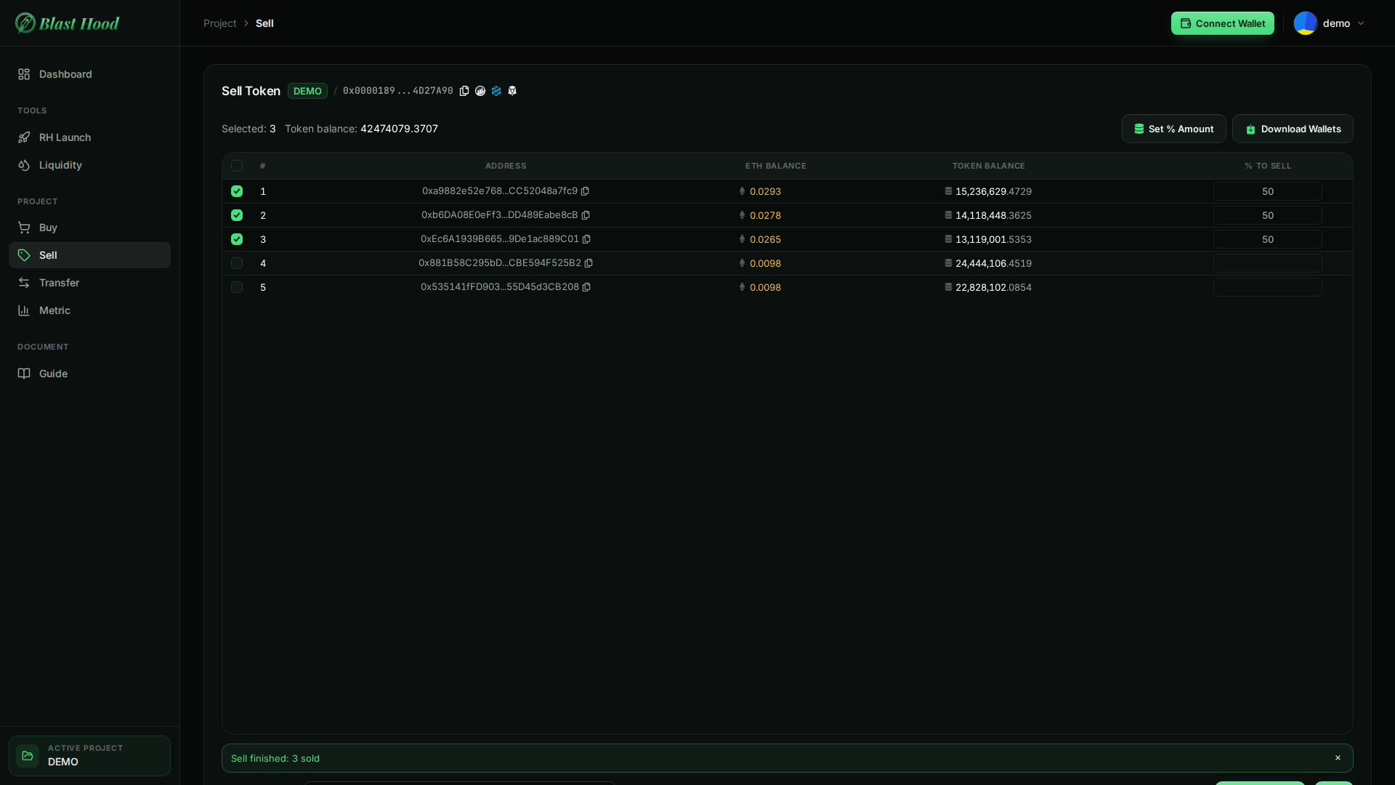Select Sell in the sidebar
Viewport: 1395px width, 785px height.
click(x=89, y=255)
